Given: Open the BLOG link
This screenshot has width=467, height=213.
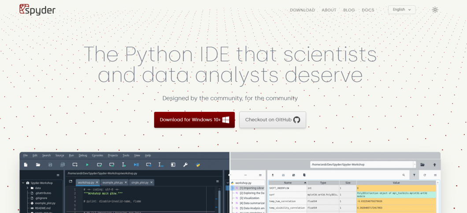Looking at the screenshot, I should click(349, 10).
